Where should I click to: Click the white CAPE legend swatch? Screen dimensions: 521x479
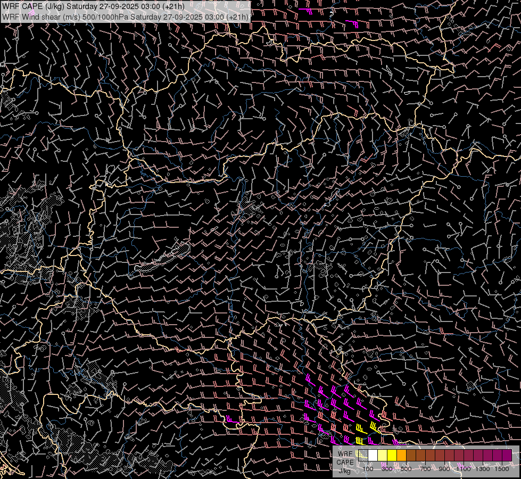pyautogui.click(x=373, y=455)
